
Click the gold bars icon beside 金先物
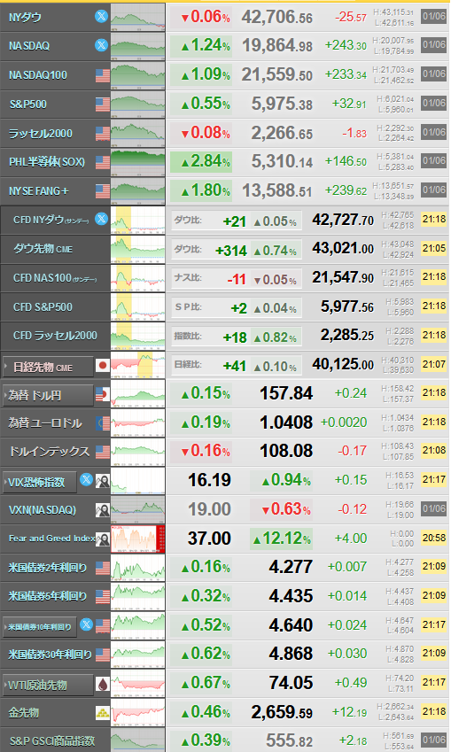tap(102, 713)
